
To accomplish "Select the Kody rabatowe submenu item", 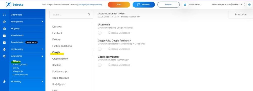I will [x=20, y=75].
